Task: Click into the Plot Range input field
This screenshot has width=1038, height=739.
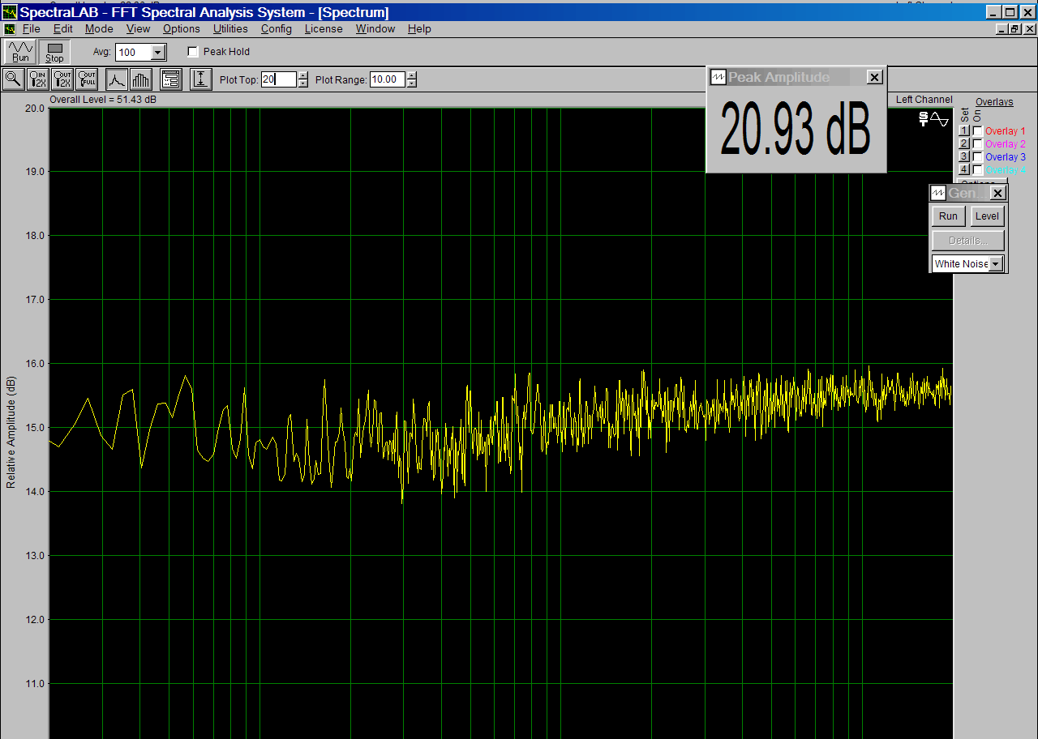Action: point(387,79)
